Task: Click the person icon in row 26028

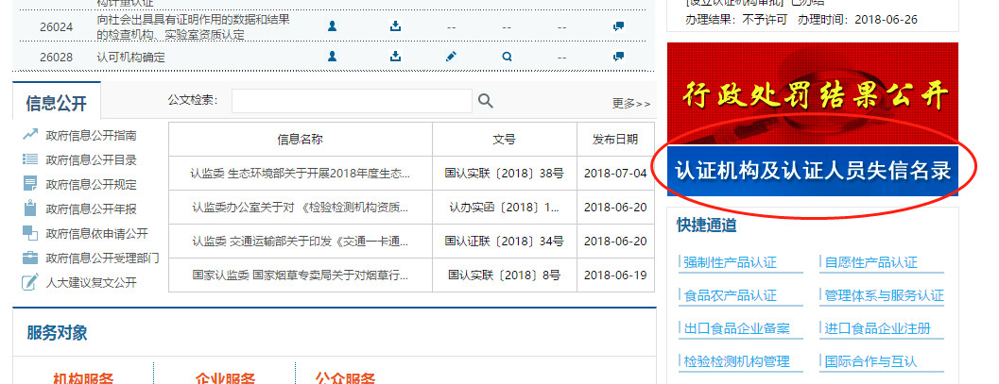Action: click(x=332, y=57)
